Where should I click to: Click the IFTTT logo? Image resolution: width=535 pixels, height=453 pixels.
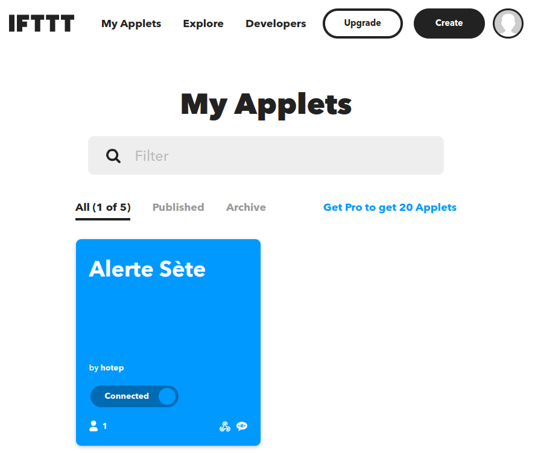(42, 23)
